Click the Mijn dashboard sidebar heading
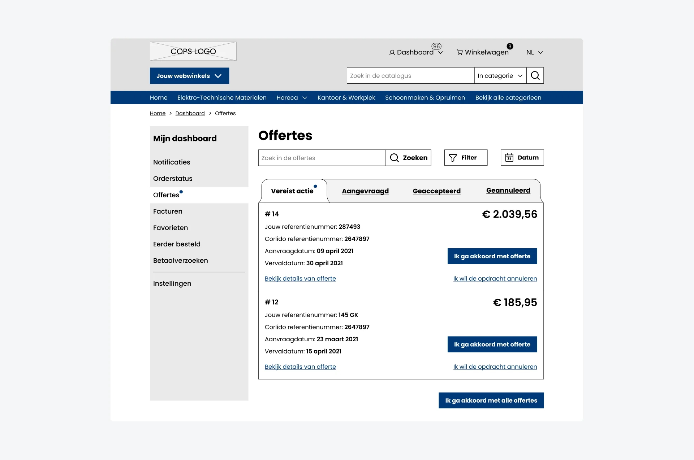This screenshot has width=694, height=460. [x=185, y=139]
